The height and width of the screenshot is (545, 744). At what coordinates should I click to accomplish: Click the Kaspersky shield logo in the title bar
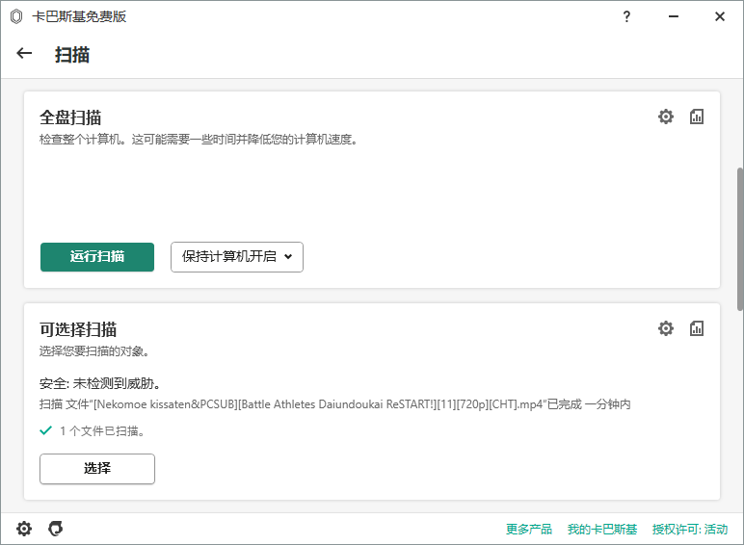click(16, 16)
